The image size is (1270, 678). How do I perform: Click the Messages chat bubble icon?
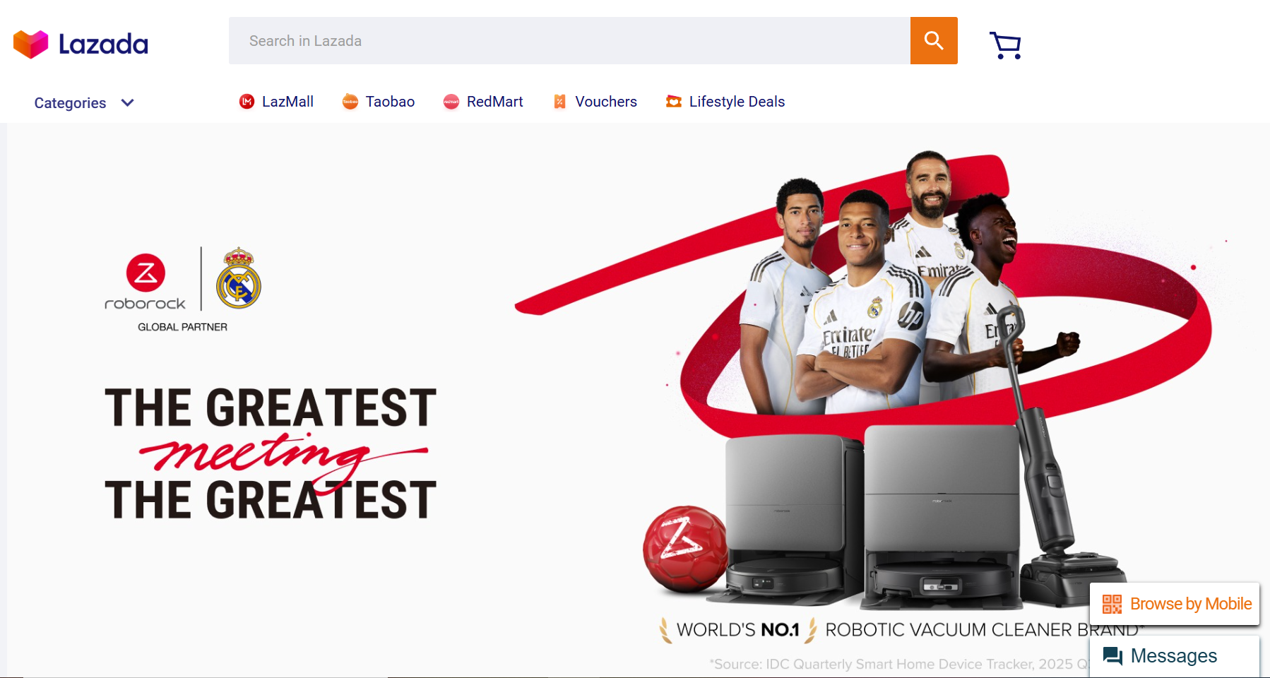1112,656
